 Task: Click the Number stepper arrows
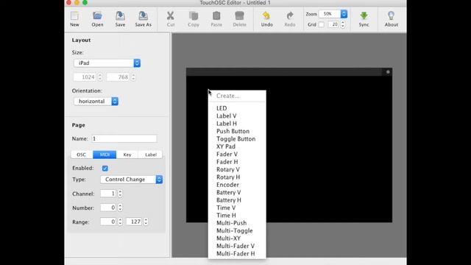click(120, 208)
